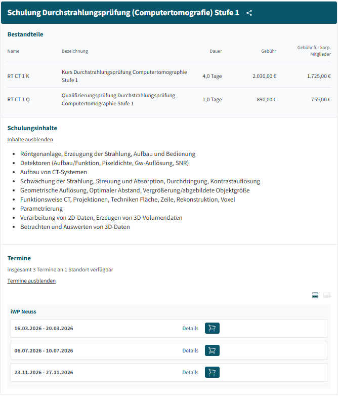Click the share icon beside the course title
The image size is (338, 396).
point(249,13)
